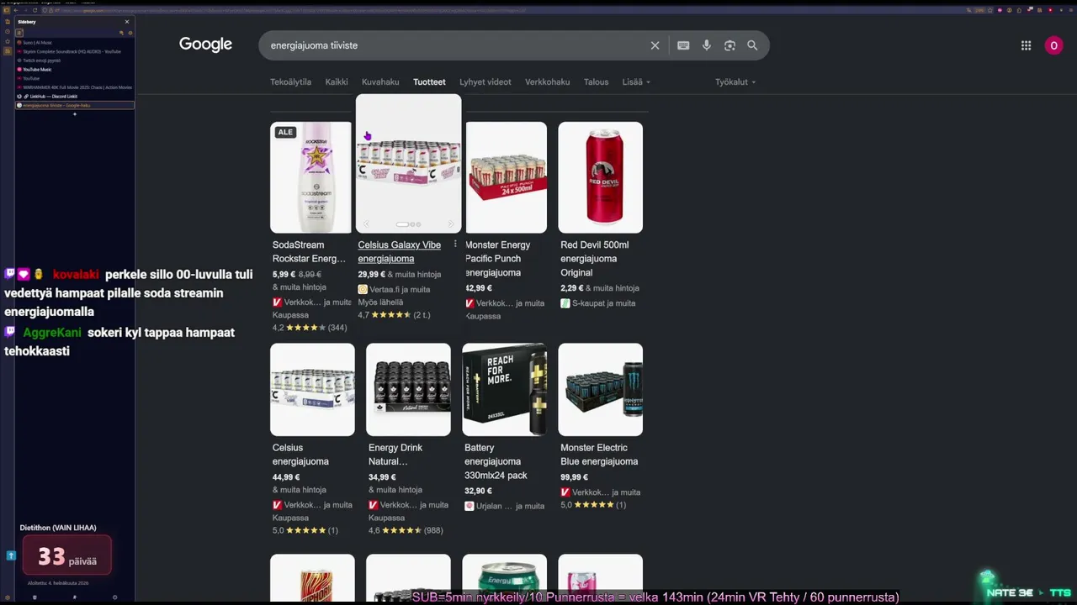Click the Sidebery tabs panel icon
The image size is (1077, 605).
(x=19, y=33)
